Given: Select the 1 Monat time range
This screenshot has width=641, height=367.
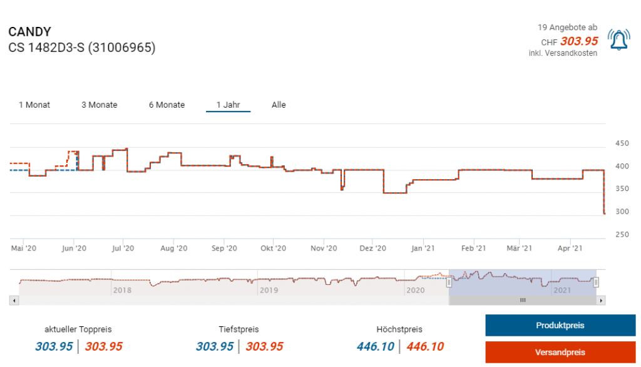Looking at the screenshot, I should click(x=34, y=105).
